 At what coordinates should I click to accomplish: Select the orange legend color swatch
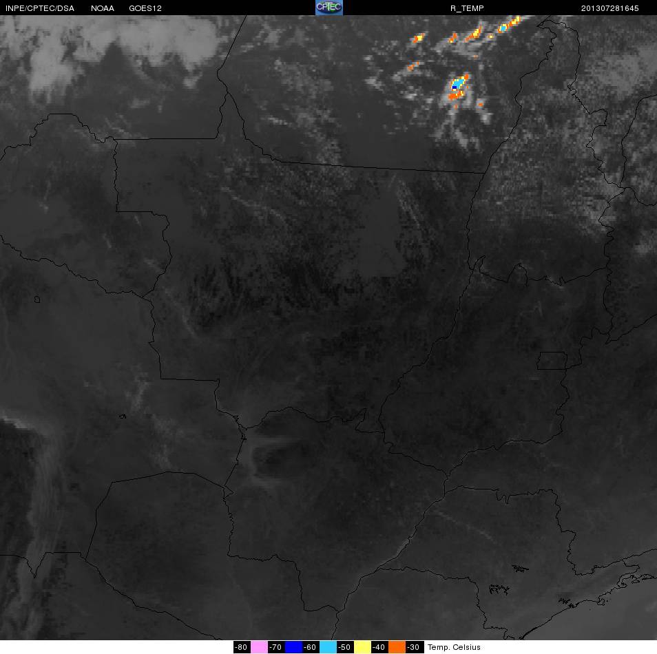click(x=397, y=647)
